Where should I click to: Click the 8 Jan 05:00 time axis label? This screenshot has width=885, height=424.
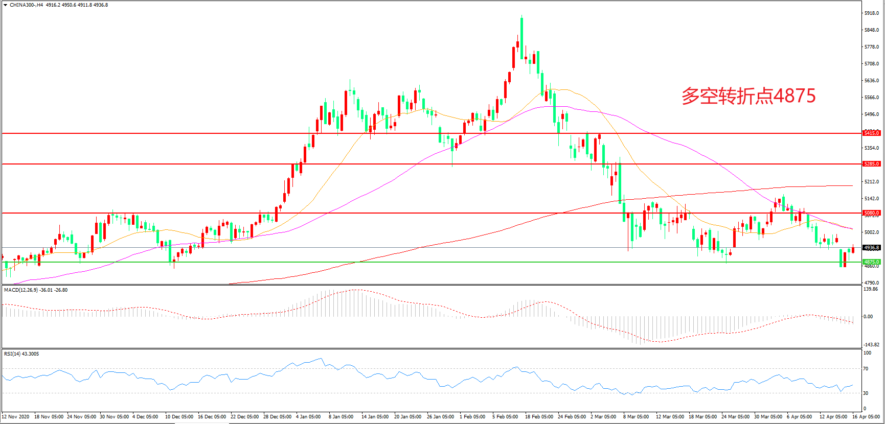tap(341, 417)
